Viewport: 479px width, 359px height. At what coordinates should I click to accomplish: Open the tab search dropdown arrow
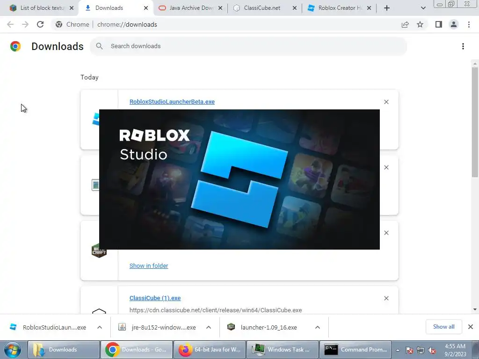coord(423,8)
